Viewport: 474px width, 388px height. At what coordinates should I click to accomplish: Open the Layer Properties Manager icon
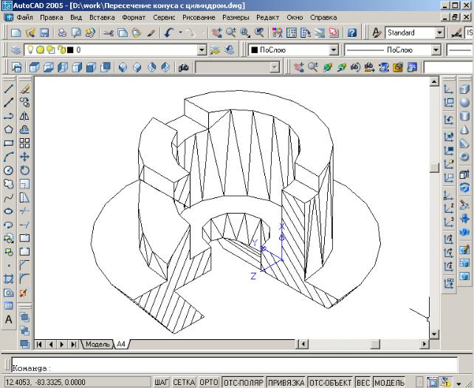(16, 50)
